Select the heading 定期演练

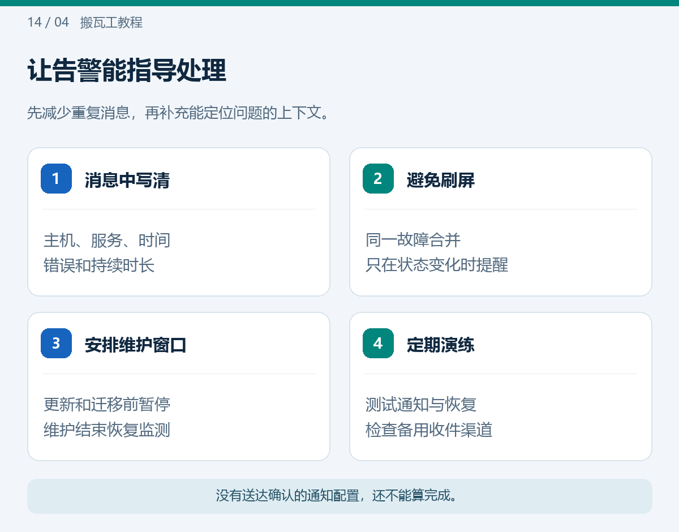coord(441,345)
